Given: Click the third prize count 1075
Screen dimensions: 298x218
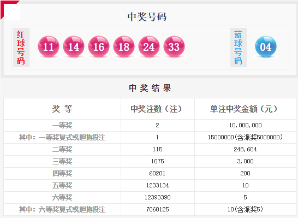Looking at the screenshot, I should tap(157, 161).
